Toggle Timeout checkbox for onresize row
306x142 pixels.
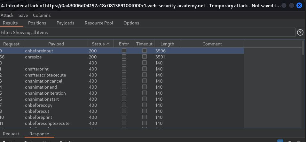click(x=145, y=57)
